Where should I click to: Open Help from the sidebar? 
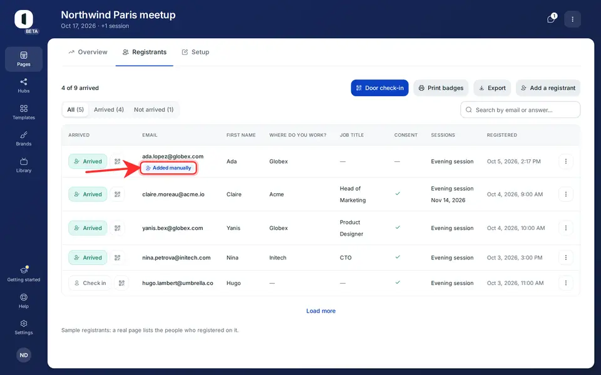click(x=24, y=301)
